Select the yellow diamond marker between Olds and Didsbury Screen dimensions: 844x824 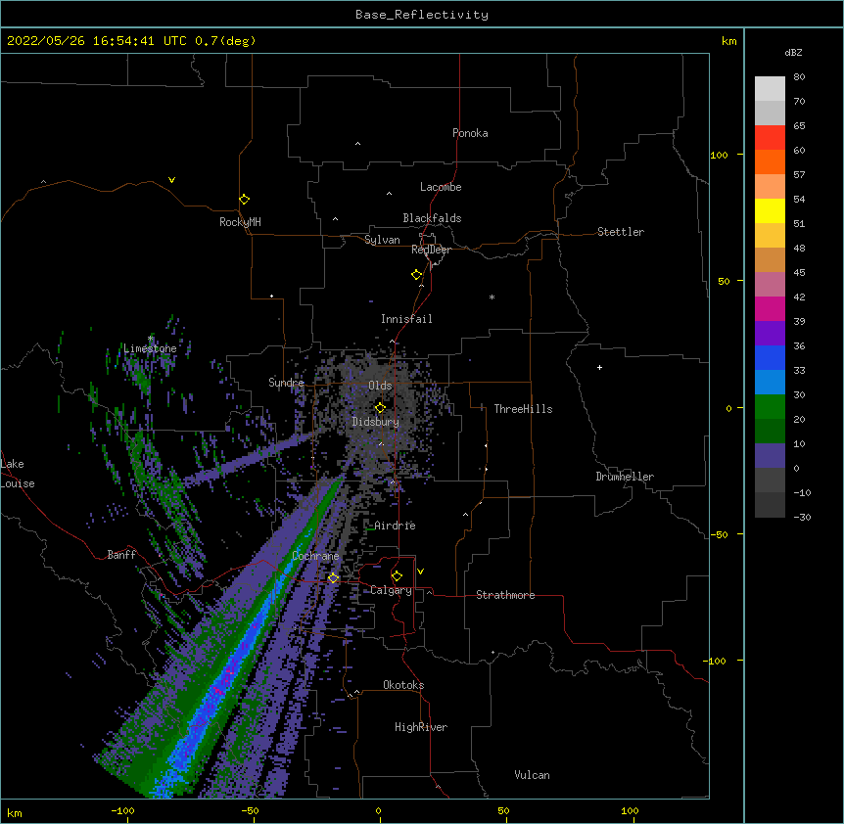pos(380,408)
